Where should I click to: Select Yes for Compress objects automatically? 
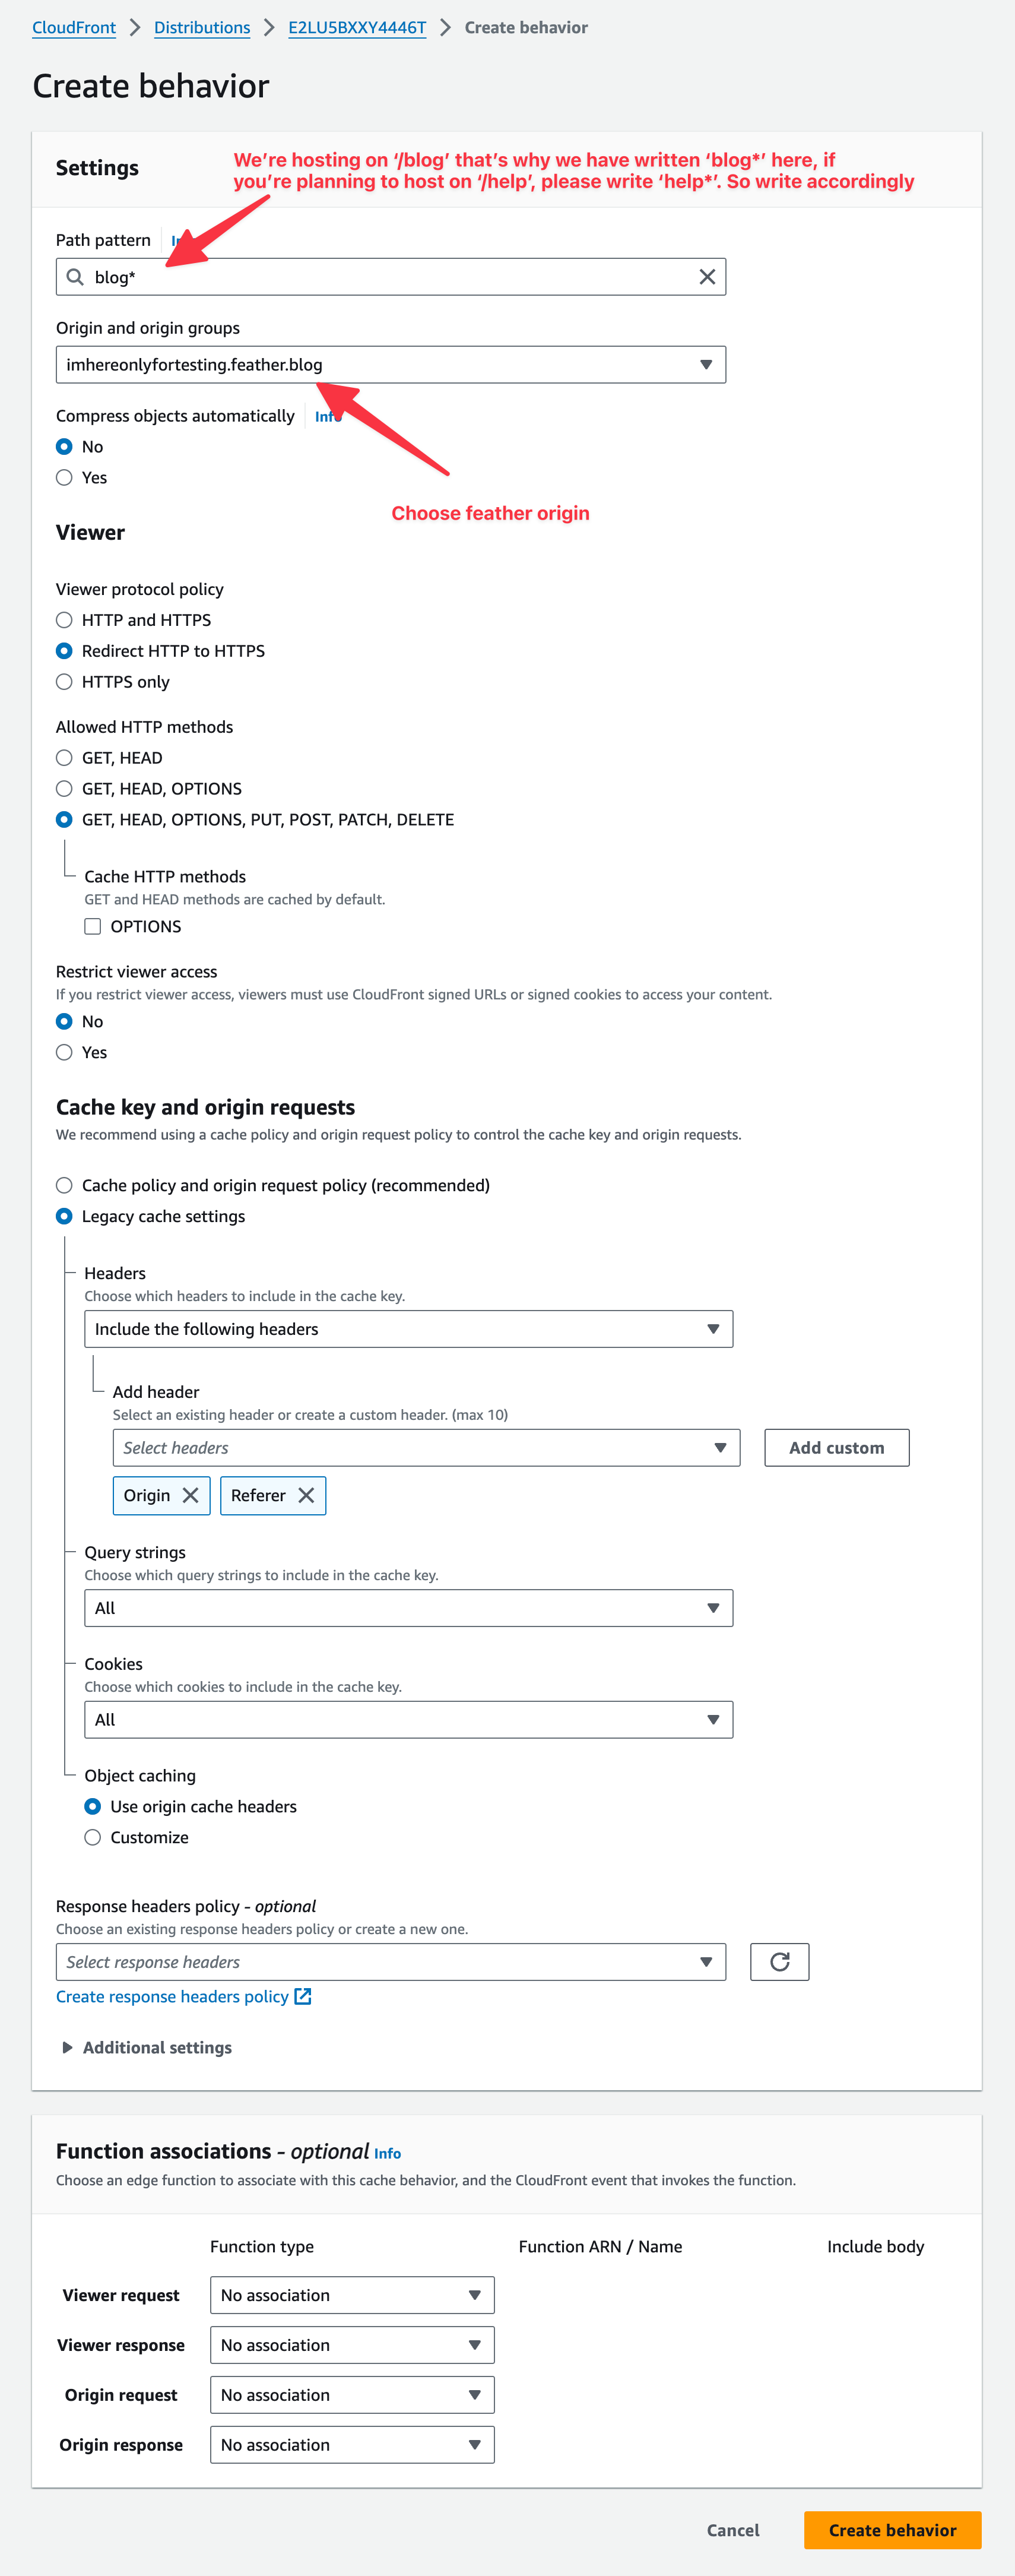tap(65, 478)
